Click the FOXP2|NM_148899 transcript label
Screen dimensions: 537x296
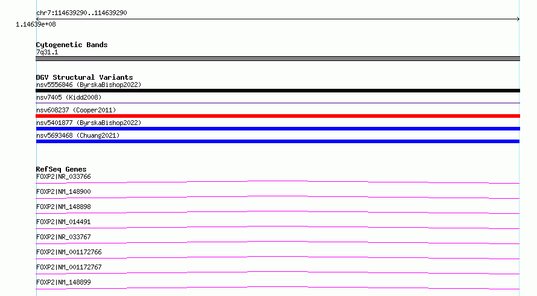[63, 282]
